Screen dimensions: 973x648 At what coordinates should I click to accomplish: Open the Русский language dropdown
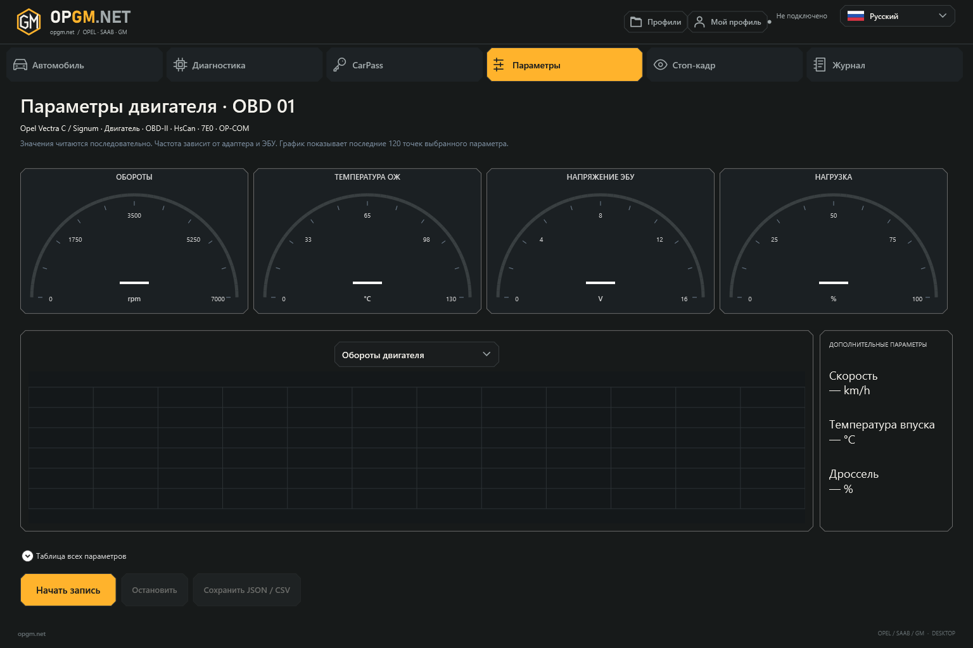[897, 16]
